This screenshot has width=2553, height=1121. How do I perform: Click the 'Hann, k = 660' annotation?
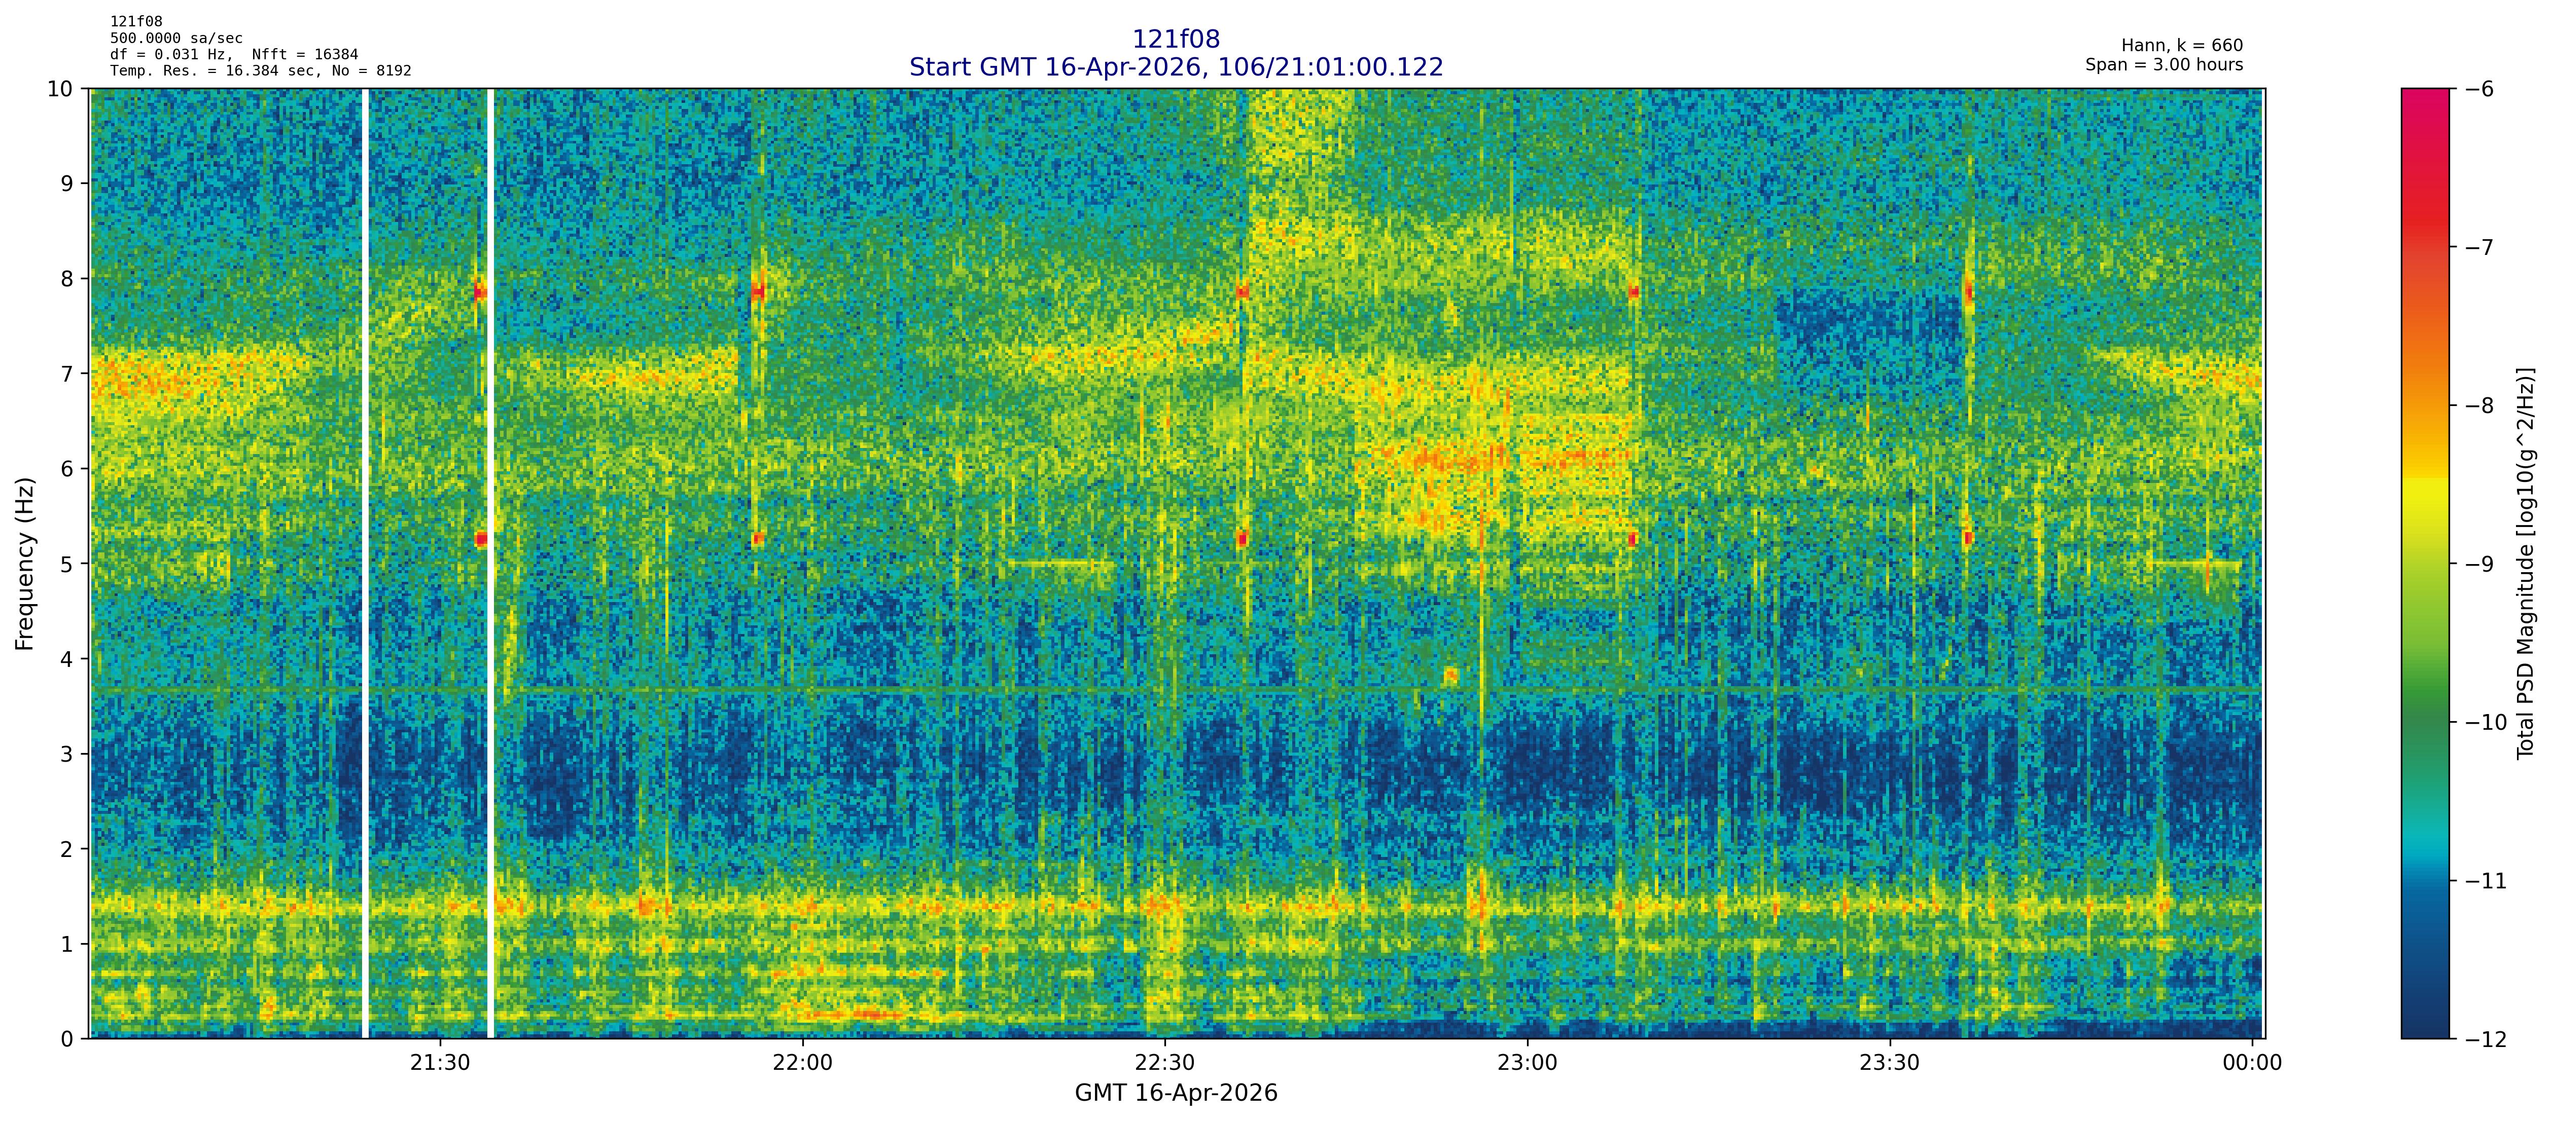(2181, 46)
